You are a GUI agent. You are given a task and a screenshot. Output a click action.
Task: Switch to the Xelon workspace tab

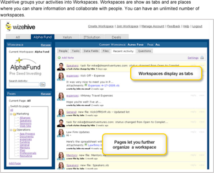tap(67, 37)
